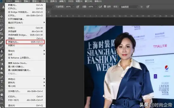Enable airbrush-style build-up icon
Image resolution: width=174 pixels, height=108 pixels.
[x=100, y=7]
